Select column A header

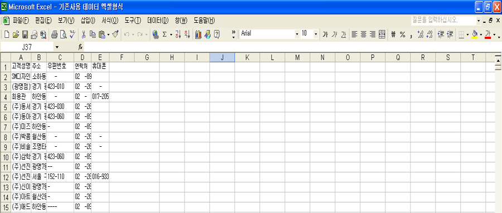pyautogui.click(x=21, y=57)
